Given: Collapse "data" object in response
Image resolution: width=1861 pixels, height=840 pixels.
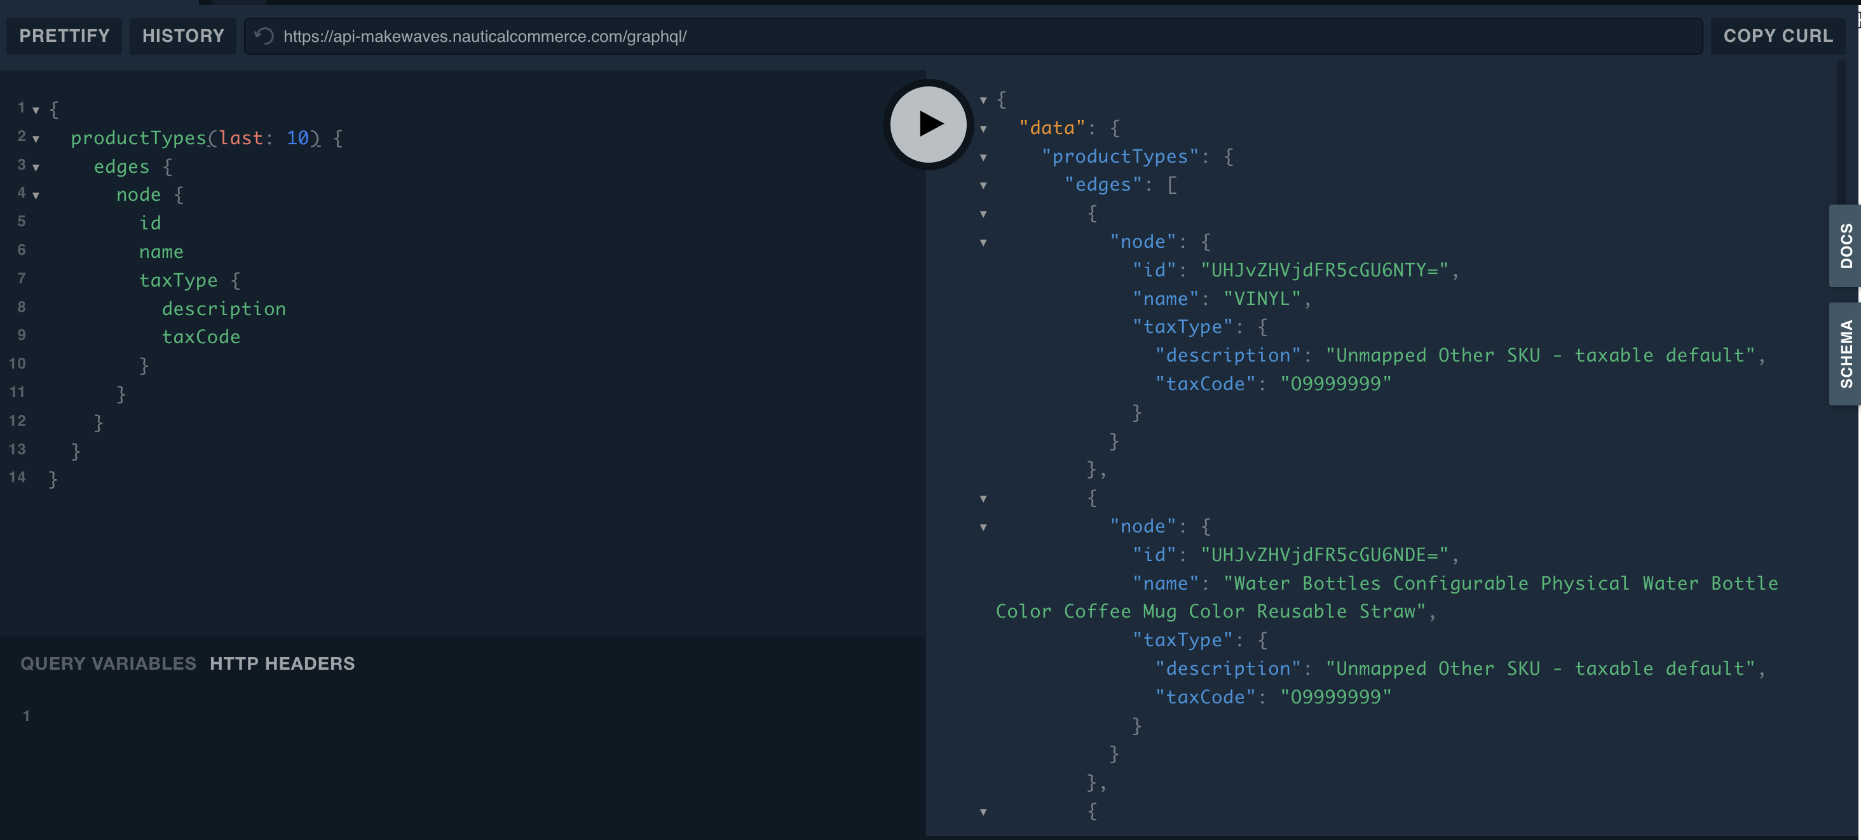Looking at the screenshot, I should click(x=983, y=128).
